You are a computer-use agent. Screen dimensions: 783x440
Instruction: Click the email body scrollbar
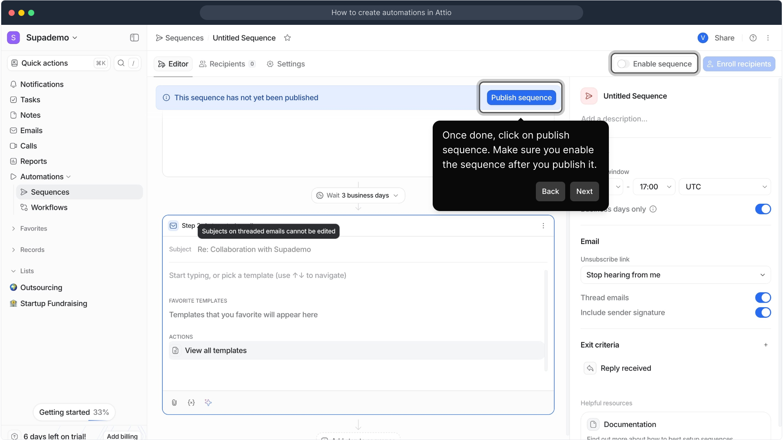[x=546, y=320]
